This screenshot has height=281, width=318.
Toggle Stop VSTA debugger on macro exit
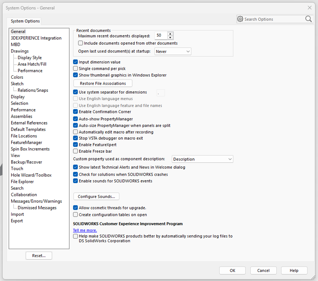point(75,138)
